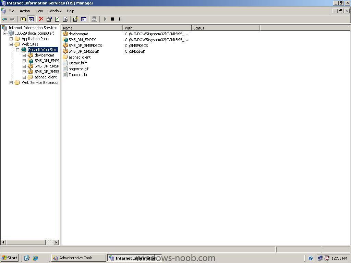
Task: Click the Forward arrow in the toolbar
Action: 12,19
